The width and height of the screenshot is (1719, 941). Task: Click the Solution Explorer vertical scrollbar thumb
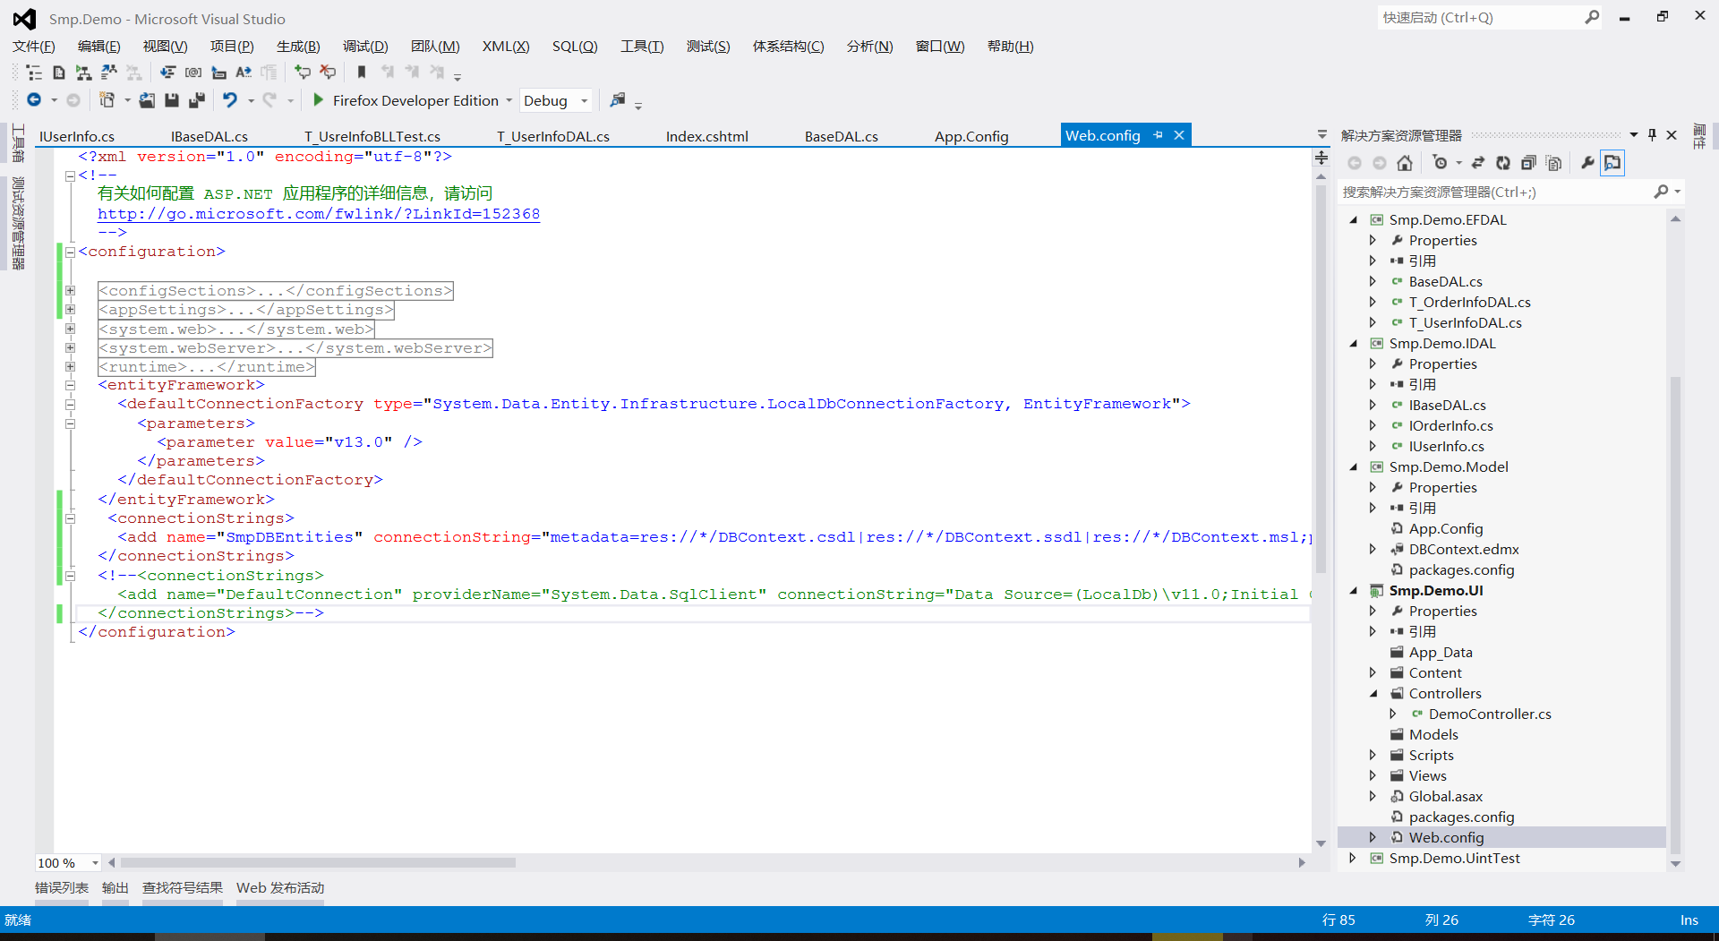(1675, 614)
